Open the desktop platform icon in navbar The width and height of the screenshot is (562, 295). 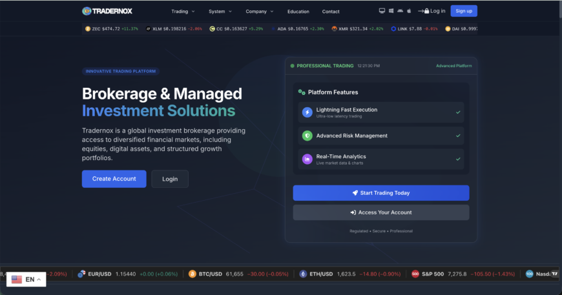(x=382, y=11)
